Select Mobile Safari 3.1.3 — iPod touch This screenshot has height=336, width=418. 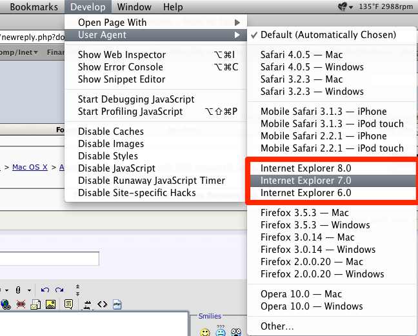point(332,124)
